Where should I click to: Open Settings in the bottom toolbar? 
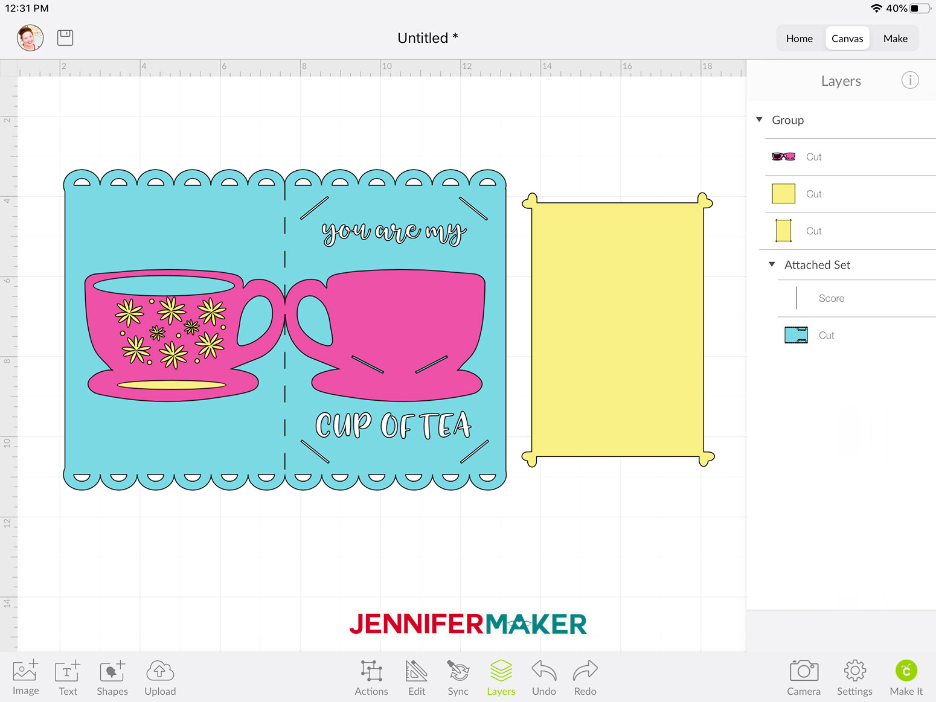[x=854, y=677]
